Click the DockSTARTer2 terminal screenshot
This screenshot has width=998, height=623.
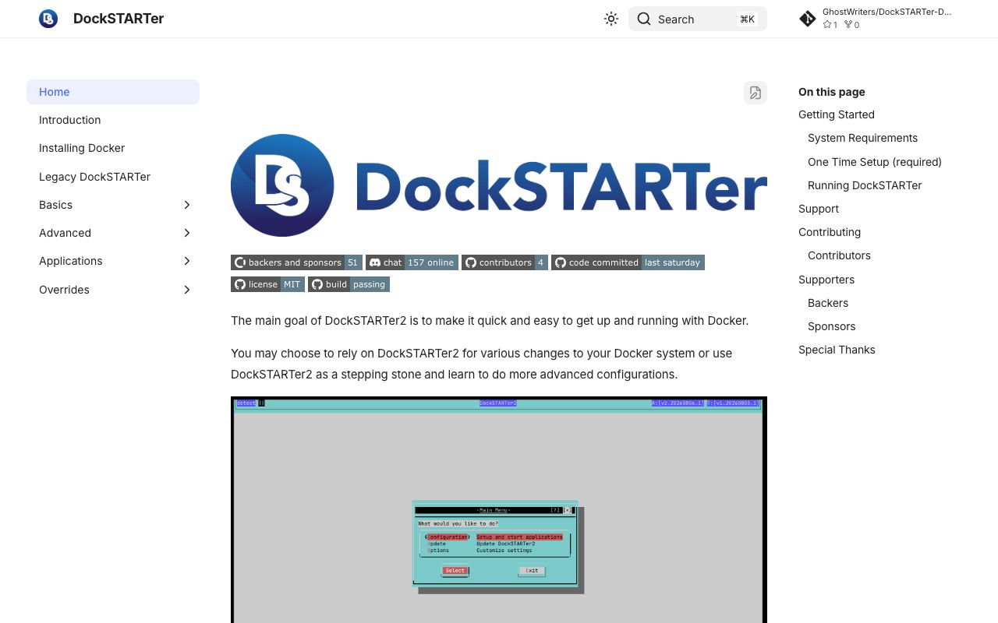pos(499,510)
